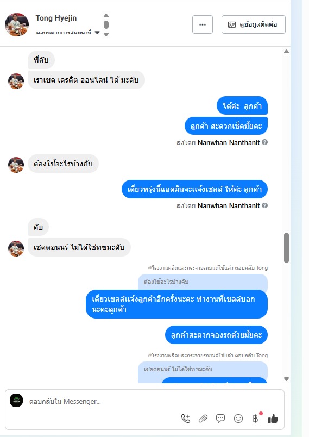The image size is (309, 437).
Task: Open the saved replies speech bubble icon
Action: [220, 419]
